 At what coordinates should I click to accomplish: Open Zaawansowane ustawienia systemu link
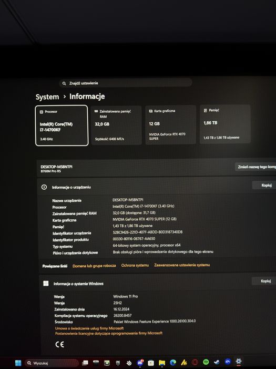click(182, 265)
